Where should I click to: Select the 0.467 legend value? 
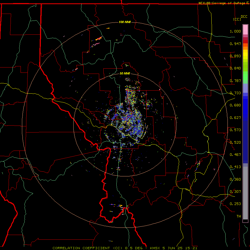[235, 155]
